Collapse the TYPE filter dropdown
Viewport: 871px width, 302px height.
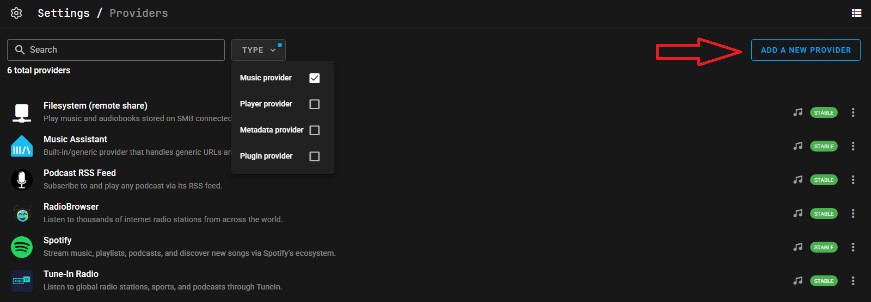(259, 50)
